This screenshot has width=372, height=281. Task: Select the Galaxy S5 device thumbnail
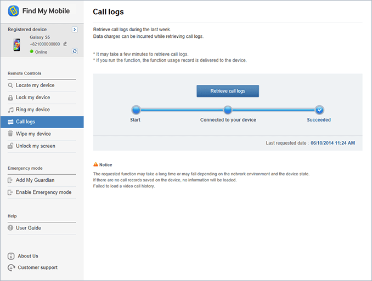point(17,44)
